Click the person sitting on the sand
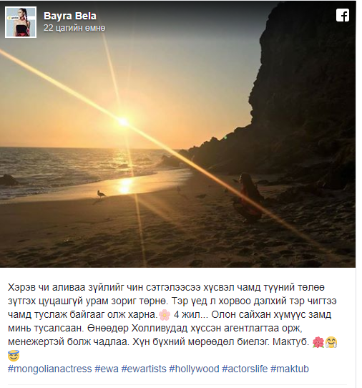The height and width of the screenshot is (388, 362). click(248, 197)
